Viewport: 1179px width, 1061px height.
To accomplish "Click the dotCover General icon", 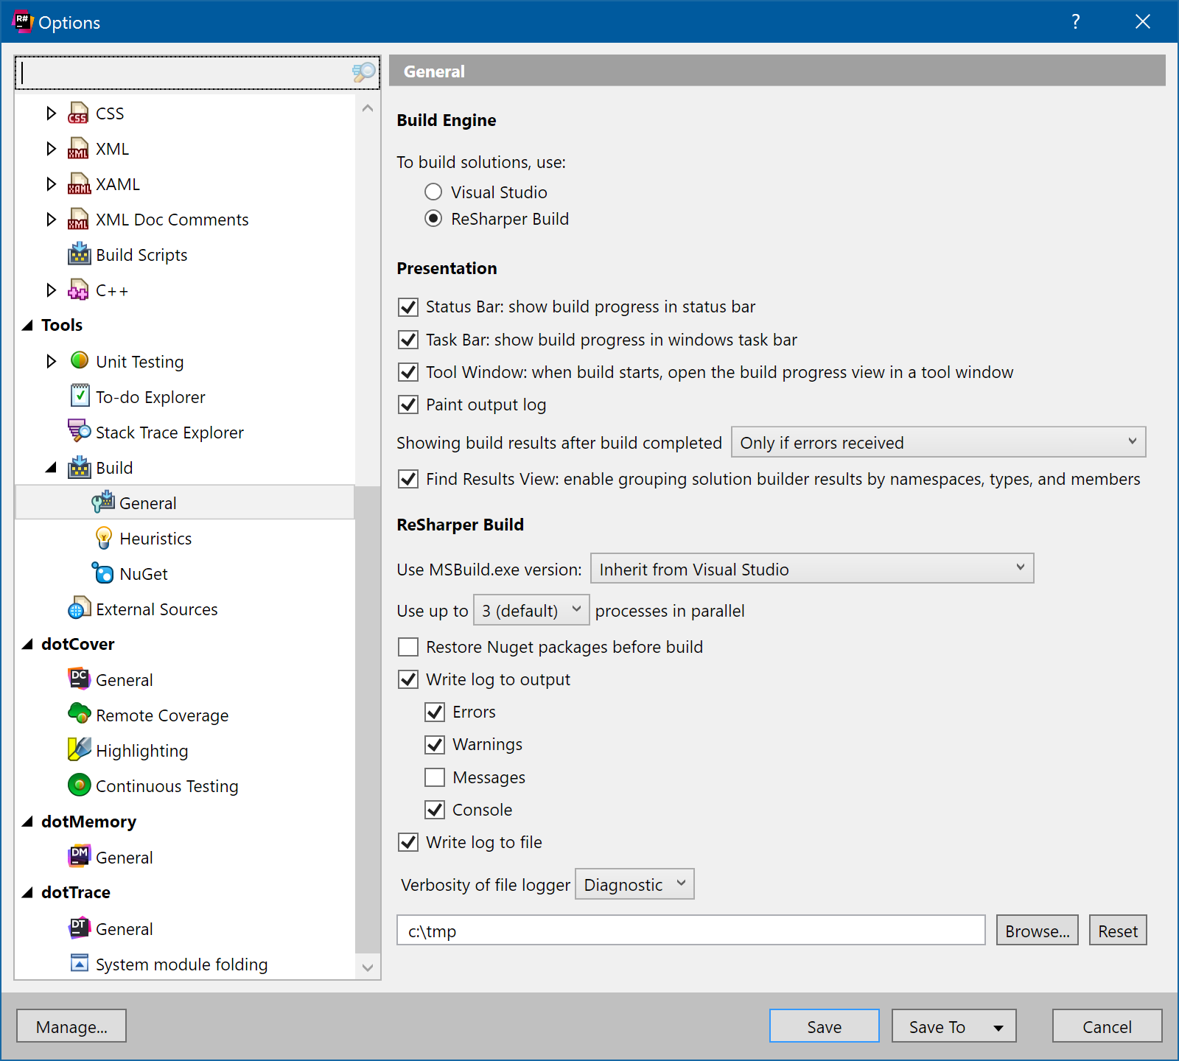I will pos(79,679).
